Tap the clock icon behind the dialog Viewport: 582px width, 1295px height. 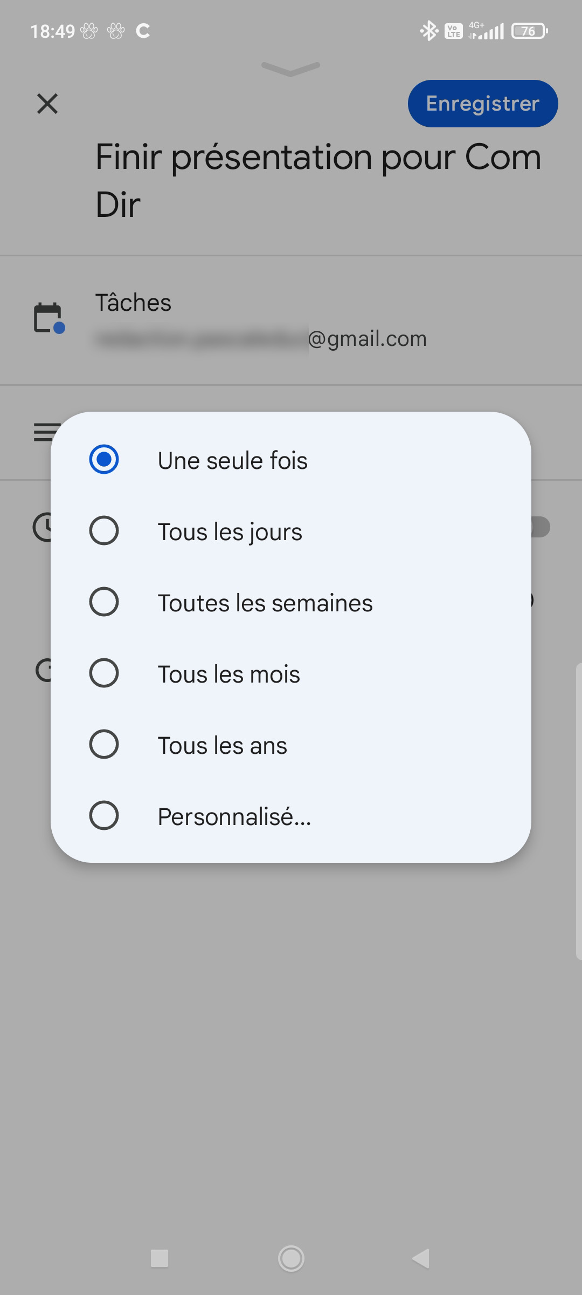pyautogui.click(x=41, y=527)
